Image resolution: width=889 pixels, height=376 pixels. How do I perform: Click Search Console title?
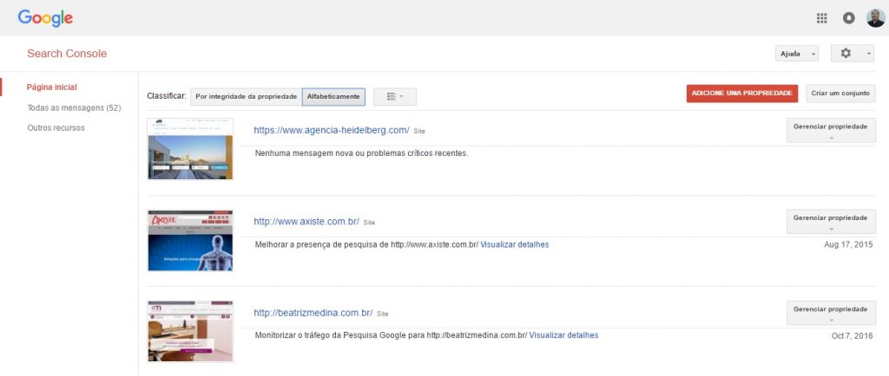pyautogui.click(x=67, y=54)
